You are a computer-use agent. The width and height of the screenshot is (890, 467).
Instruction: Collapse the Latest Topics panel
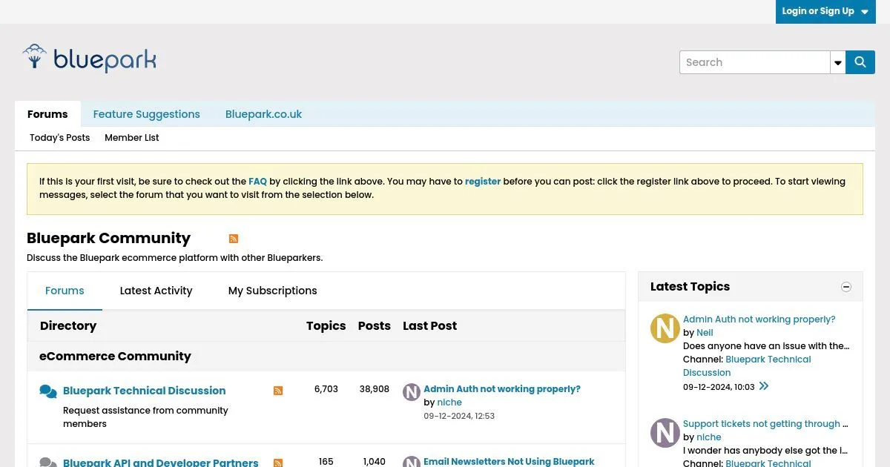(x=846, y=287)
